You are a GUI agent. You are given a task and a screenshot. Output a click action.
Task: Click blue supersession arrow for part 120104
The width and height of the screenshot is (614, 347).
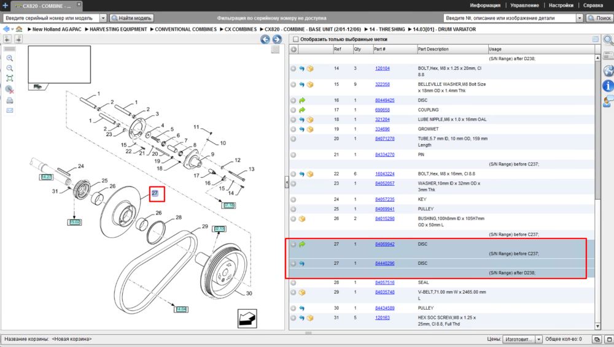pyautogui.click(x=302, y=69)
